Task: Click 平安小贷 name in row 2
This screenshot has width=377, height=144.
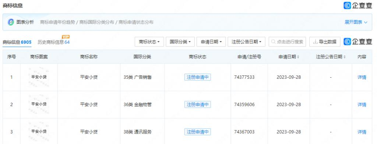Action: 89,104
